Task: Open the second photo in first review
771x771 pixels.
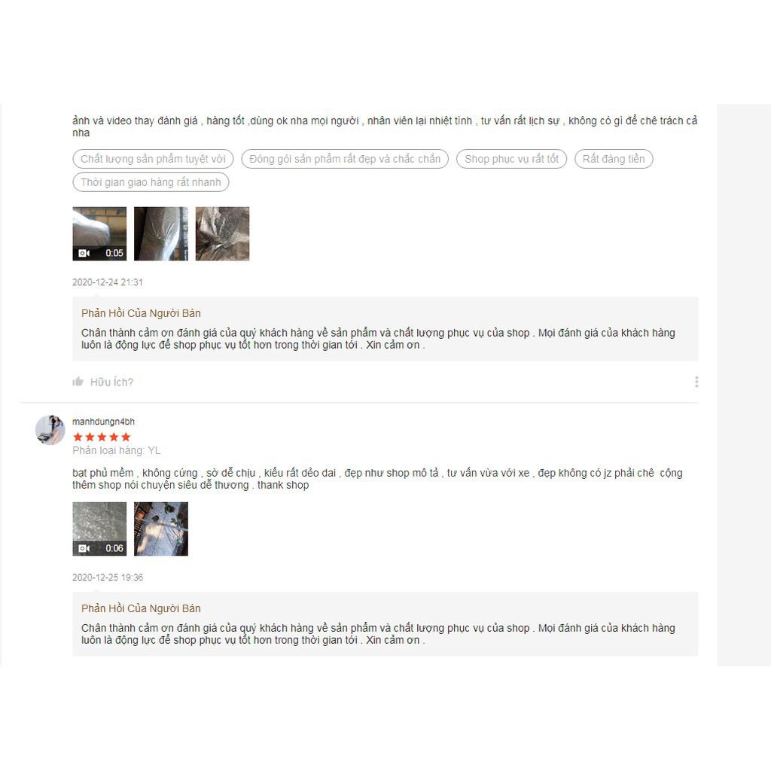Action: point(161,233)
